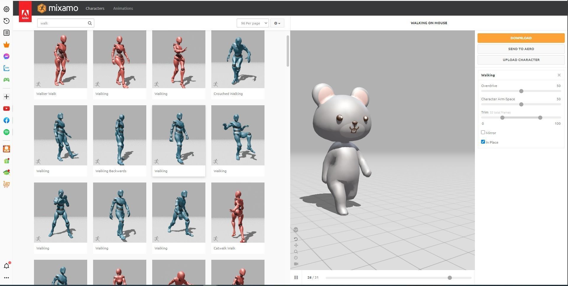Select the Walking Backwards animation thumbnail
568x286 pixels.
pyautogui.click(x=120, y=135)
